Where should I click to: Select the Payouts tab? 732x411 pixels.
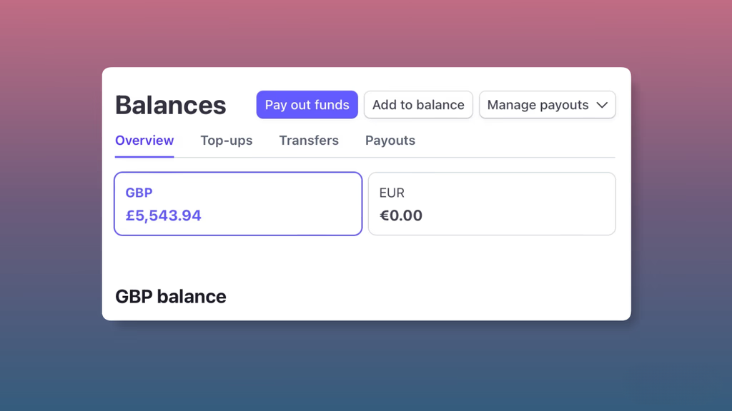[390, 141]
